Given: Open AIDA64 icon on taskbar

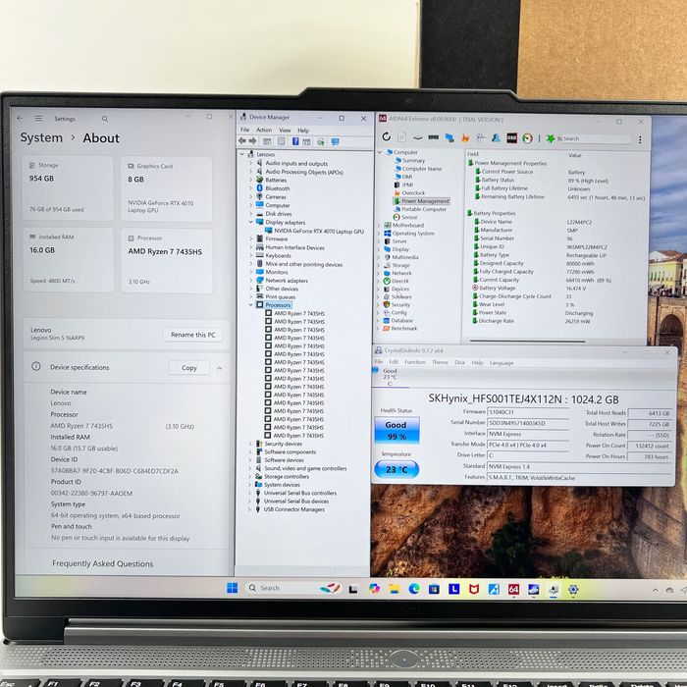Looking at the screenshot, I should [513, 589].
